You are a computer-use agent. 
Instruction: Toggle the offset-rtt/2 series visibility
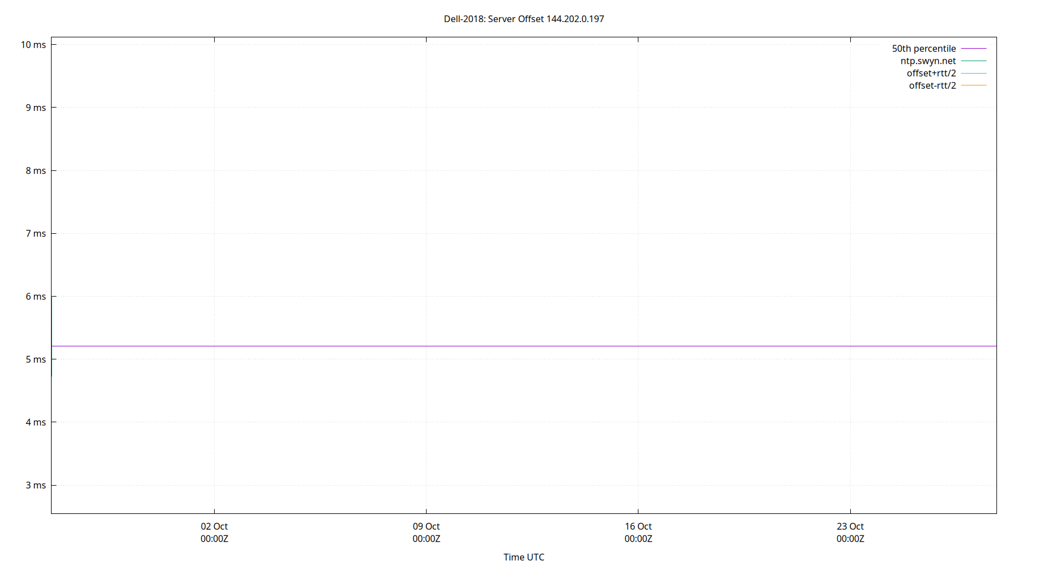[x=932, y=85]
